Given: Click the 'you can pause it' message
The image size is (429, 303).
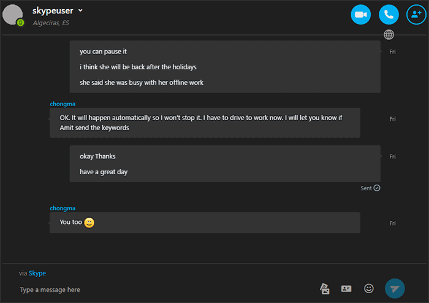Looking at the screenshot, I should click(103, 52).
